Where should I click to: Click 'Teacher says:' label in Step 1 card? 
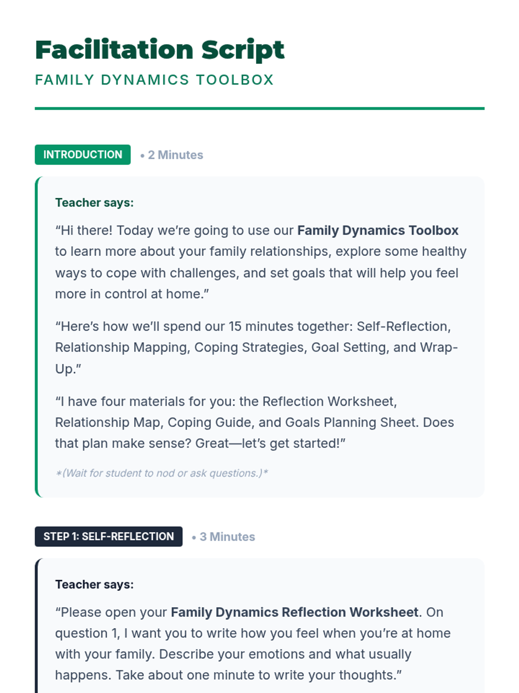(94, 585)
